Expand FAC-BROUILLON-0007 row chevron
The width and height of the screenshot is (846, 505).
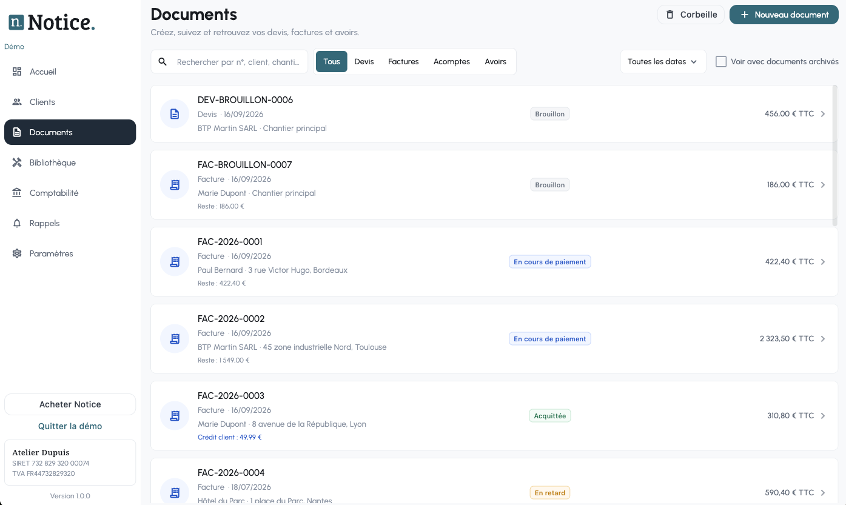(823, 185)
